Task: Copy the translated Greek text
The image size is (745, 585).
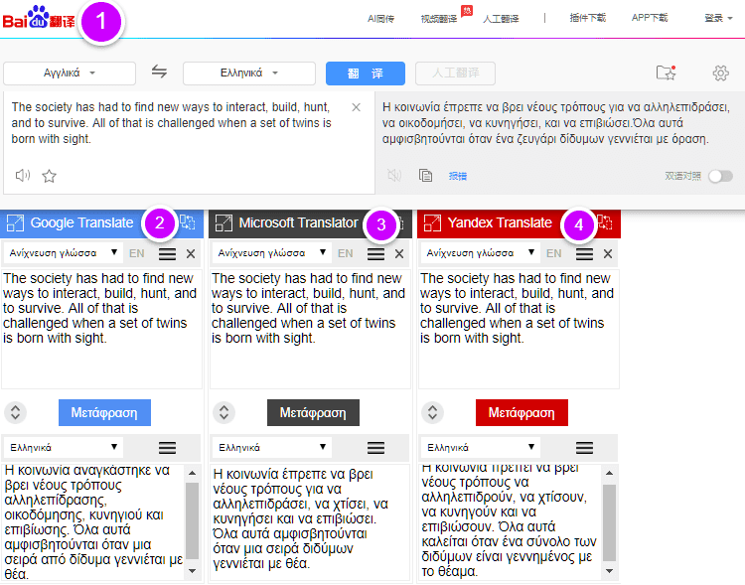Action: [425, 176]
